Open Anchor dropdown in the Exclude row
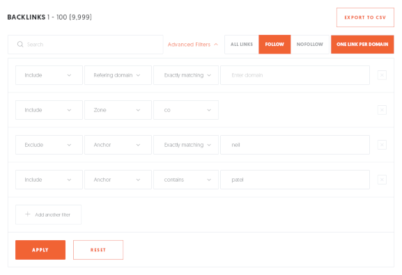Screen dimensions: 402x275 [118, 145]
